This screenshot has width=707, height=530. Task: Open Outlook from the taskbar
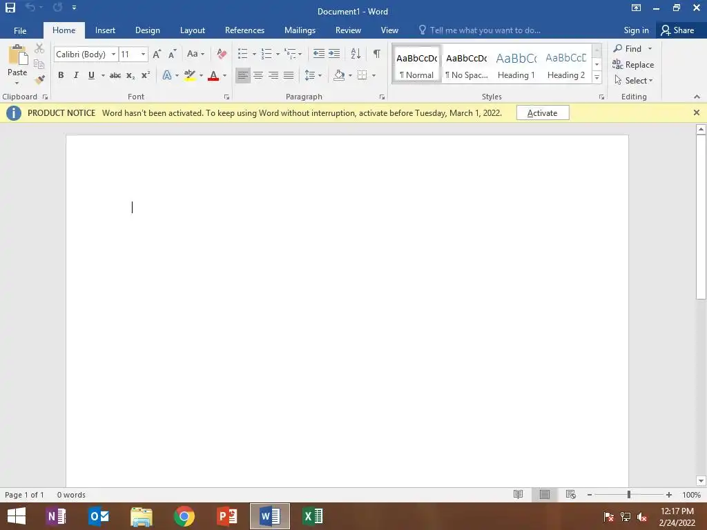99,516
